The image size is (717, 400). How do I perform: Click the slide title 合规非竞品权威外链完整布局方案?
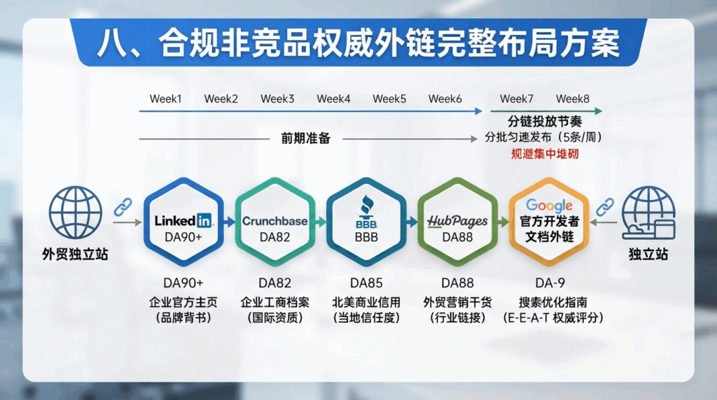click(x=358, y=43)
